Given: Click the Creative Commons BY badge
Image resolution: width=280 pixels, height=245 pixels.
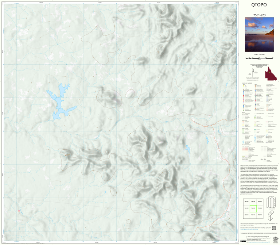Looking at the screenshot, I should [243, 241].
